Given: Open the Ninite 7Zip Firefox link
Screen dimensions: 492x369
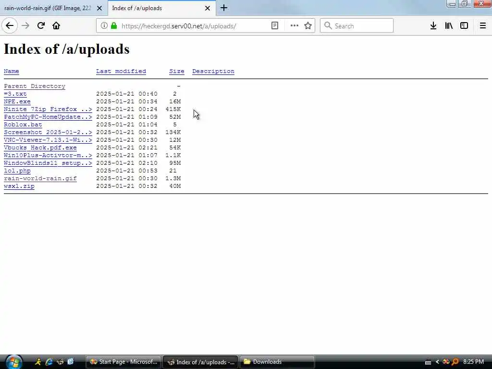Looking at the screenshot, I should pyautogui.click(x=48, y=109).
